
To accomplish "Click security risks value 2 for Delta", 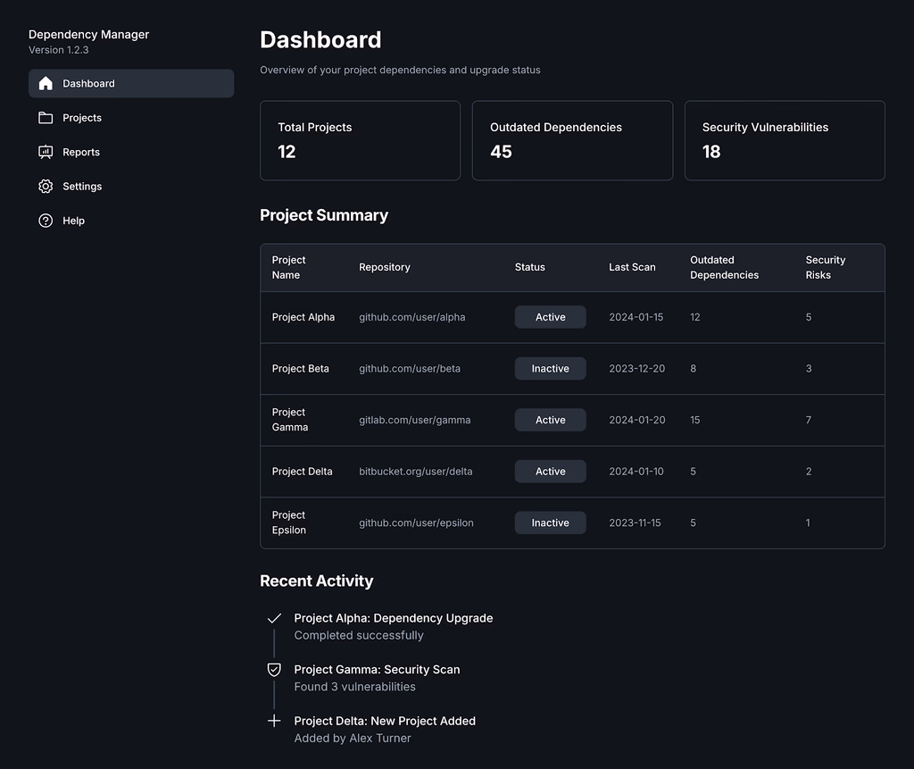I will point(809,472).
